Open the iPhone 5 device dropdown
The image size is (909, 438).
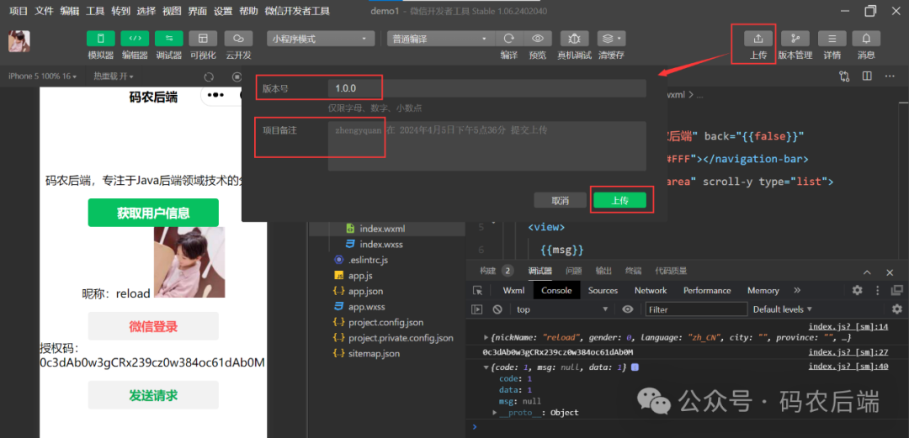(x=42, y=77)
